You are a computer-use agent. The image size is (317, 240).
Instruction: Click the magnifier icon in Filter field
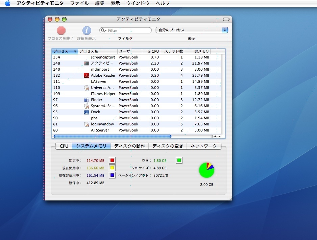[x=104, y=30]
